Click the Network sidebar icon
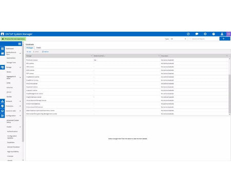The width and height of the screenshot is (231, 192). click(x=3, y=101)
